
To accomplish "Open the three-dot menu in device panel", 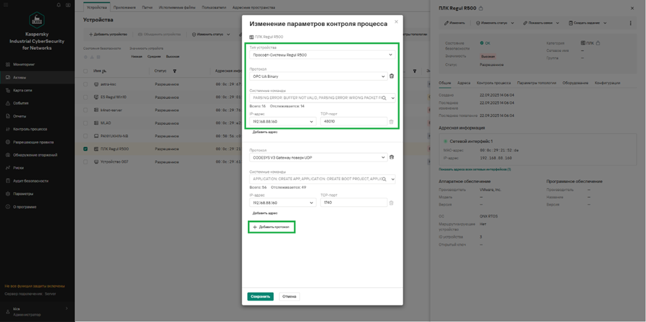I will (630, 23).
